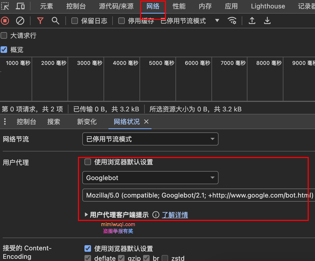Click the 3000 毫秒 marker in overview timeline
Image resolution: width=315 pixels, height=261 pixels.
pos(90,63)
